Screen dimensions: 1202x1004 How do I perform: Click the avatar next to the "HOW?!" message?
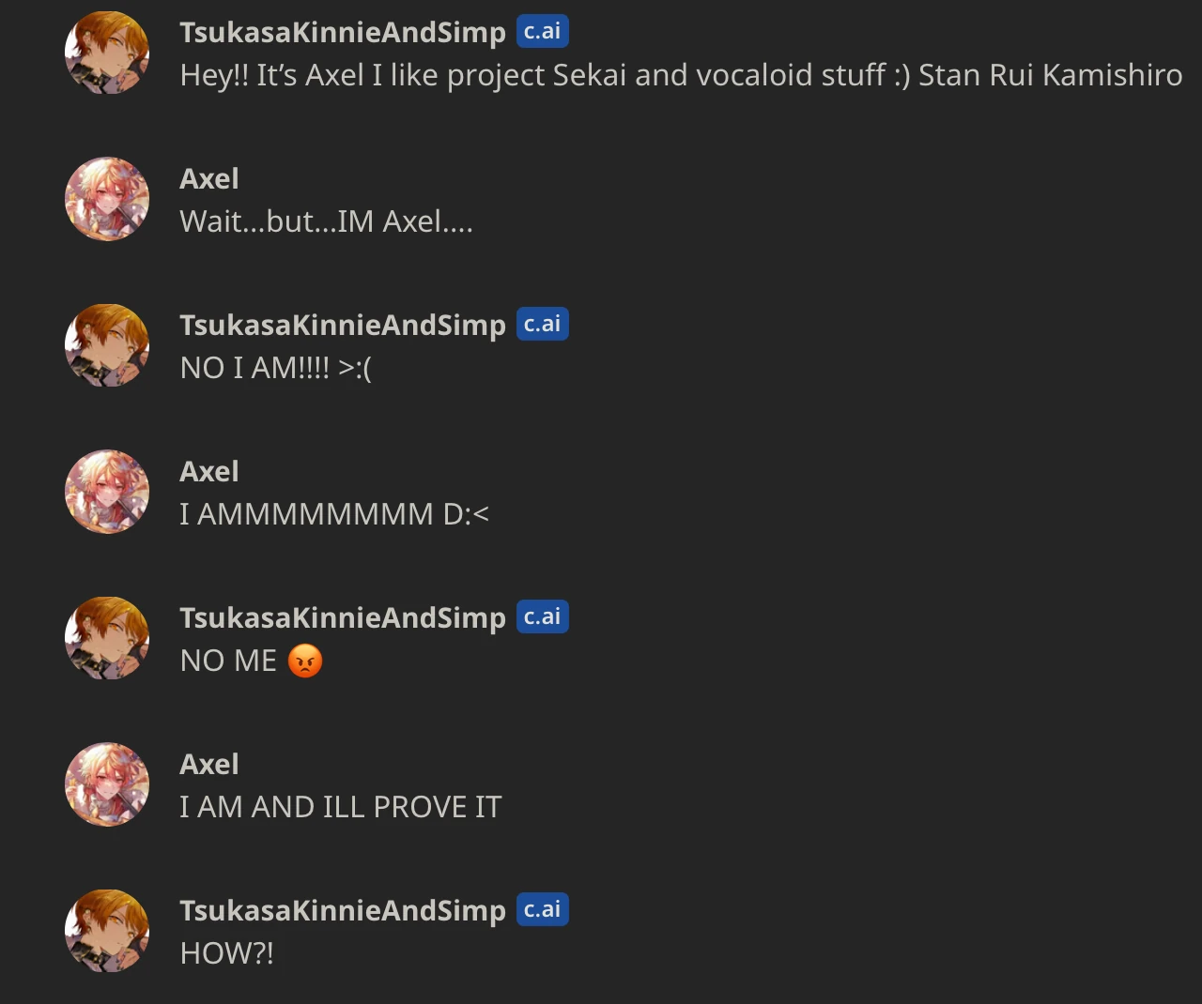107,931
